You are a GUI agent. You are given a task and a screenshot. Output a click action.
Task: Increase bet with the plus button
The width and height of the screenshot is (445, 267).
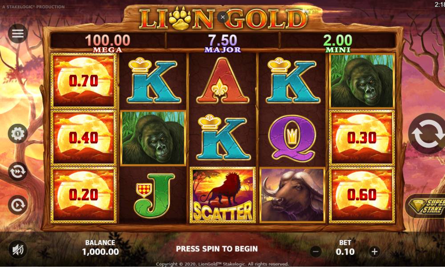point(374,251)
